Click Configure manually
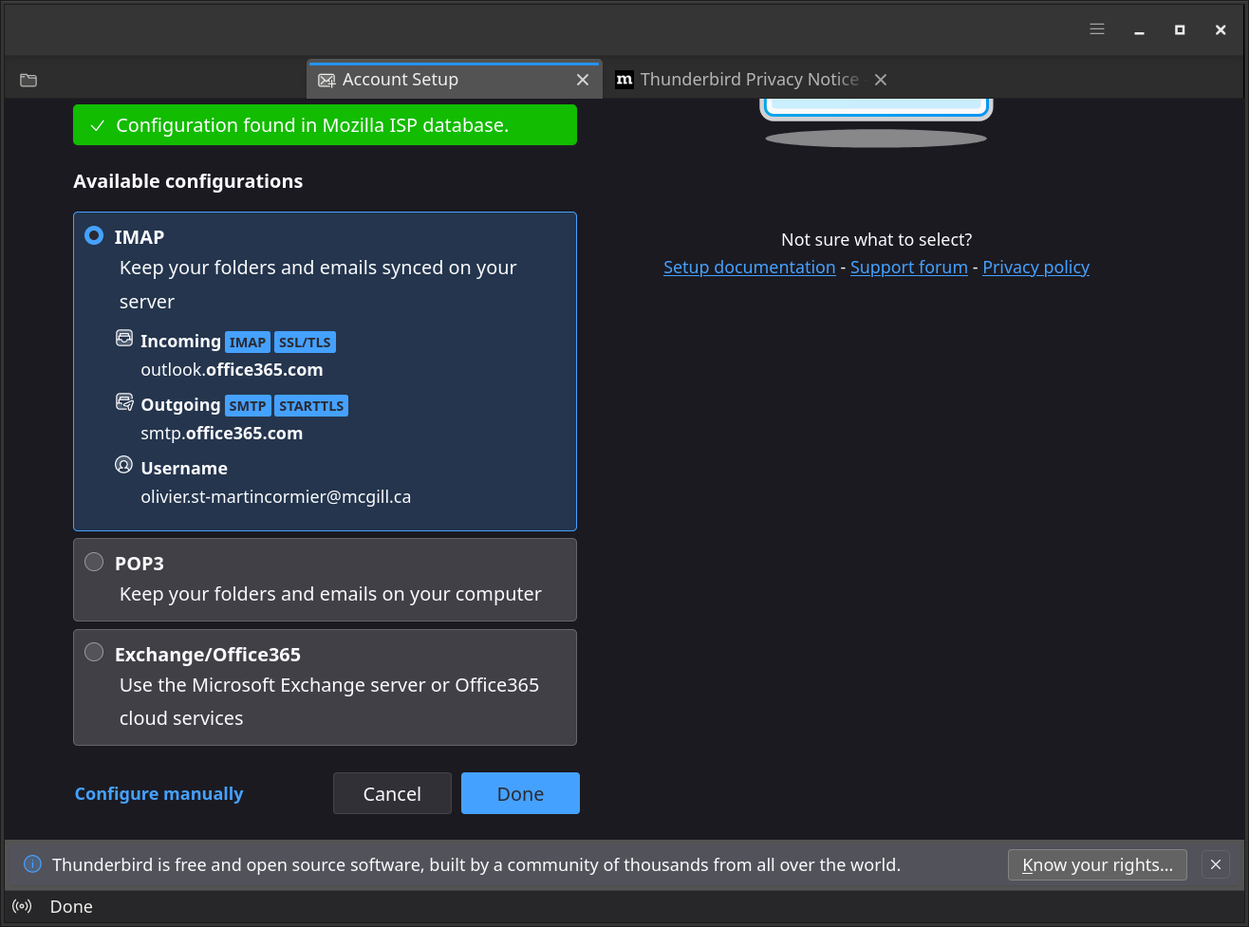The image size is (1249, 927). 159,793
